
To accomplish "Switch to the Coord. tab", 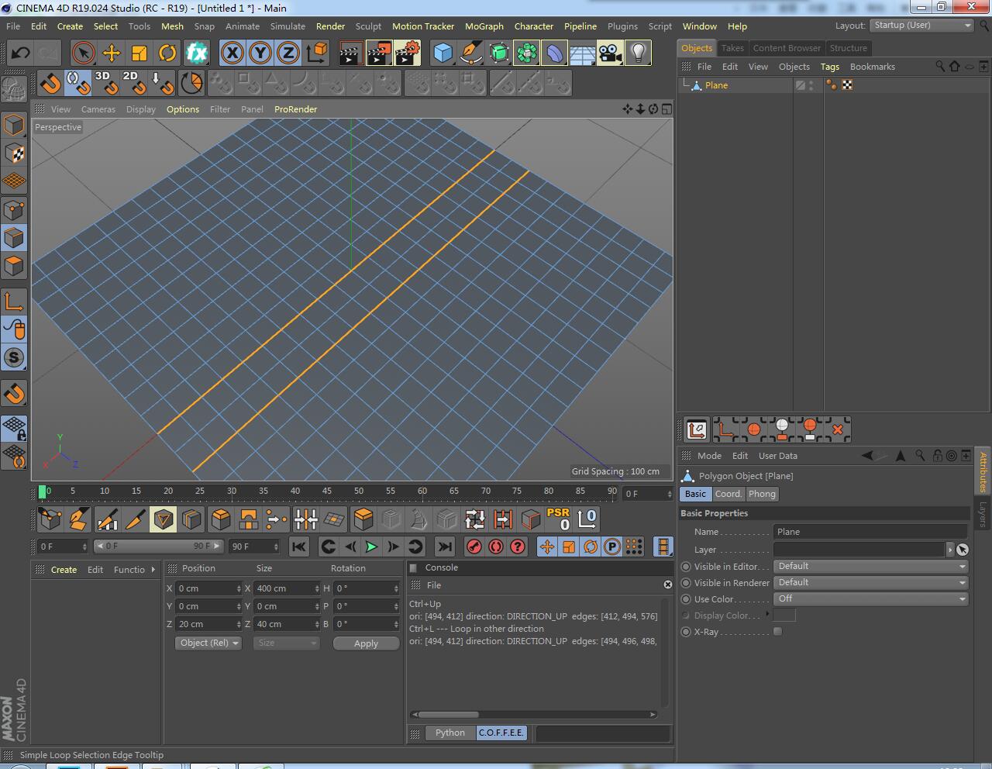I will click(x=728, y=494).
